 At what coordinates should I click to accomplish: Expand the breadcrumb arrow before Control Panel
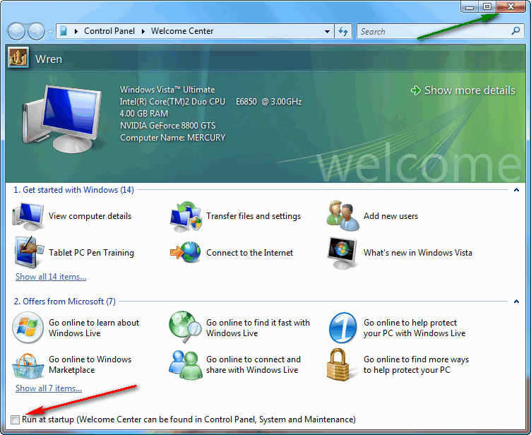[76, 31]
